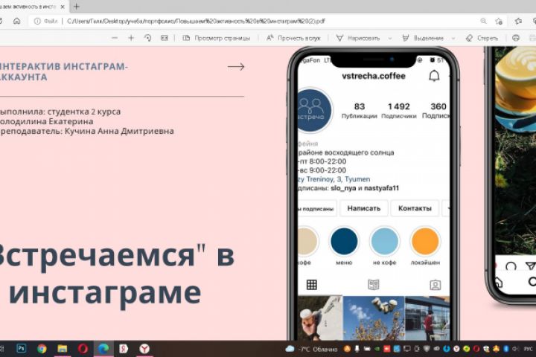Viewport: 536px width, 357px height.
Task: Add this page to favorites
Action: pyautogui.click(x=499, y=21)
